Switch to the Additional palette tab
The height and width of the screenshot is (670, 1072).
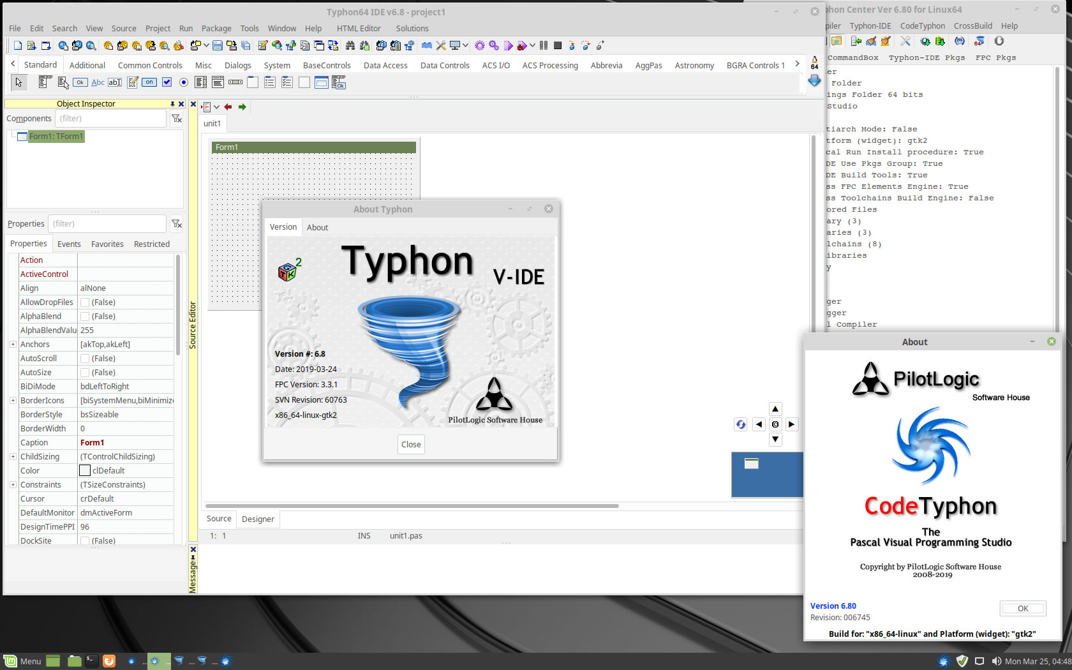coord(87,65)
